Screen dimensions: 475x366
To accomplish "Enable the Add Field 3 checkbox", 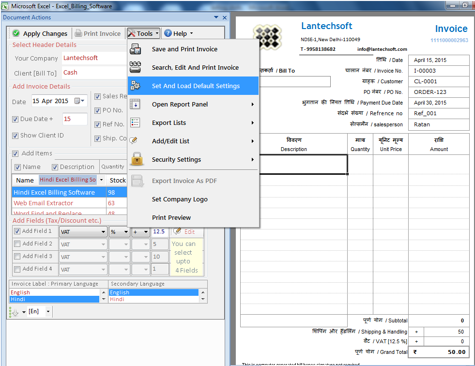I will click(x=17, y=256).
